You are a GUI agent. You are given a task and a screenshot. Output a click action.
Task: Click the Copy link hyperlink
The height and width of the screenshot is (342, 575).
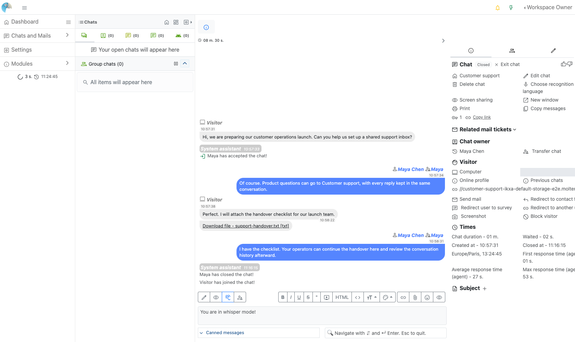pyautogui.click(x=482, y=117)
